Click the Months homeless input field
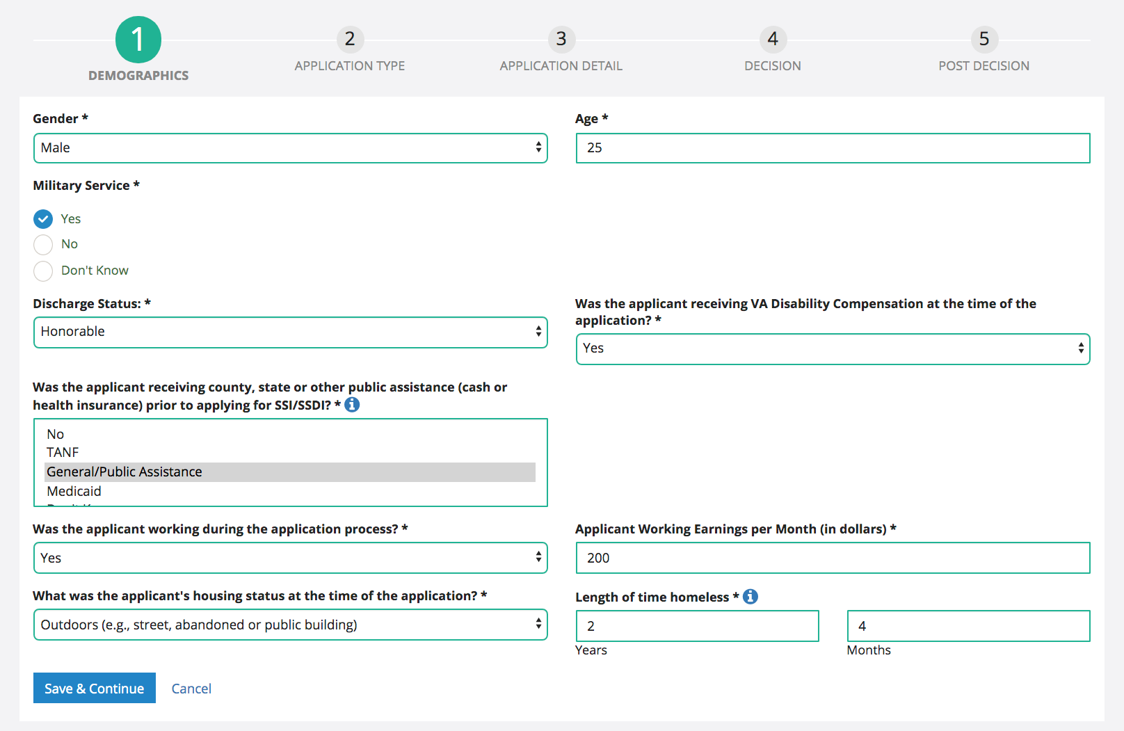Screen dimensions: 1124x731 coord(968,626)
